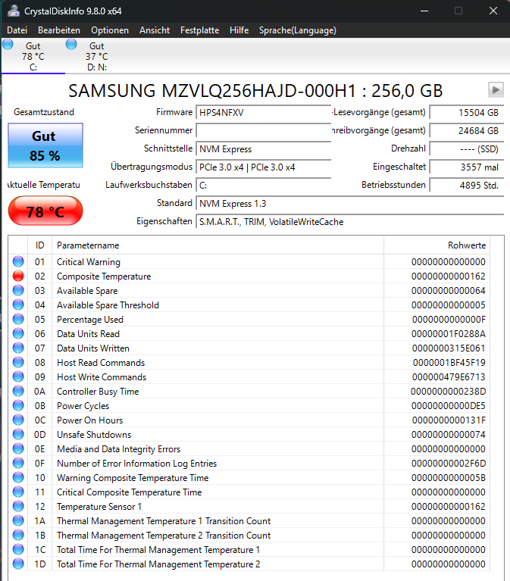Image resolution: width=510 pixels, height=581 pixels.
Task: Click the Betriebsstunden value 4895 Std.
Action: point(467,186)
